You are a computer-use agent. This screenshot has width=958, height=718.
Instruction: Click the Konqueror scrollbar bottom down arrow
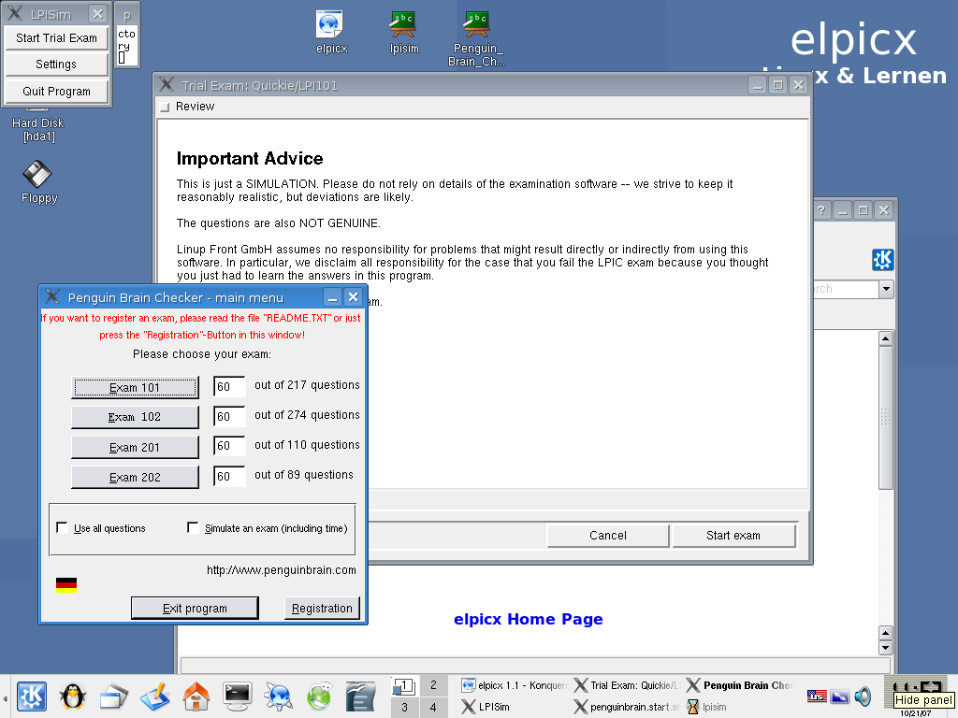click(x=885, y=648)
